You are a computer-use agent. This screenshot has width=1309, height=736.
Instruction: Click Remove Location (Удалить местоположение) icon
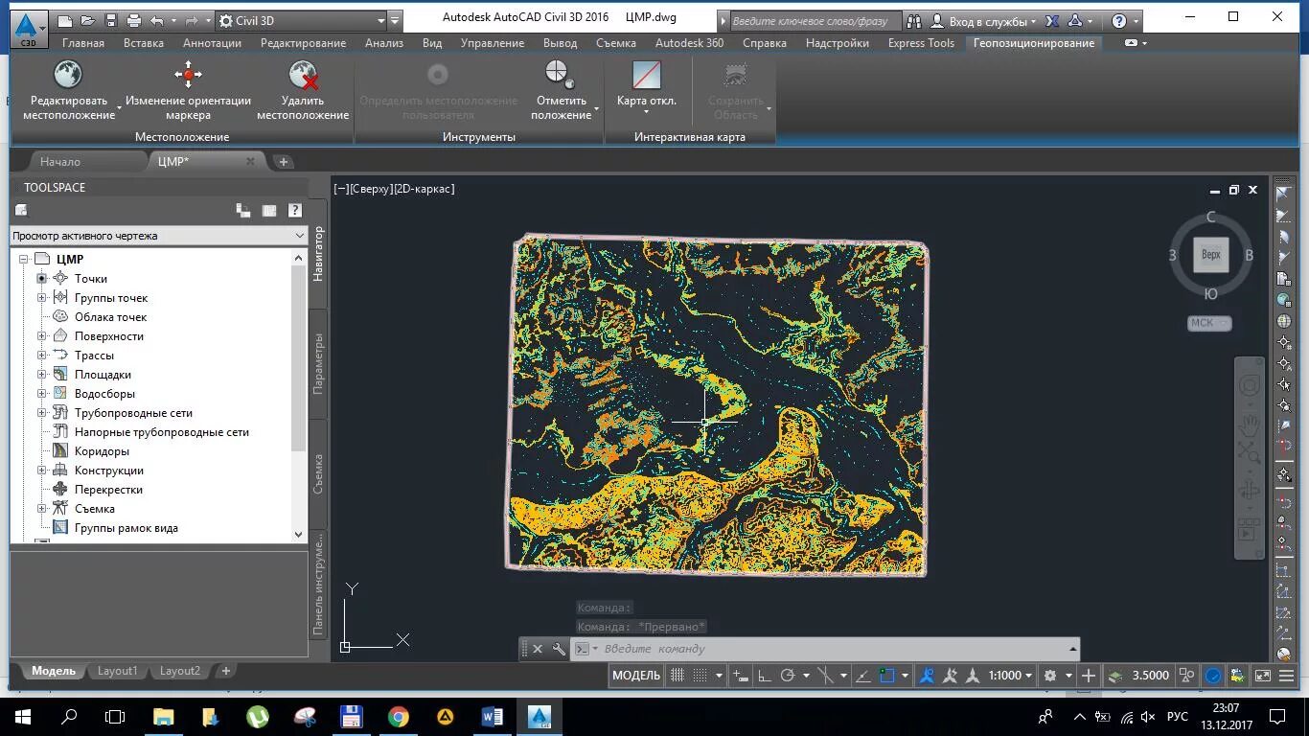pyautogui.click(x=303, y=76)
